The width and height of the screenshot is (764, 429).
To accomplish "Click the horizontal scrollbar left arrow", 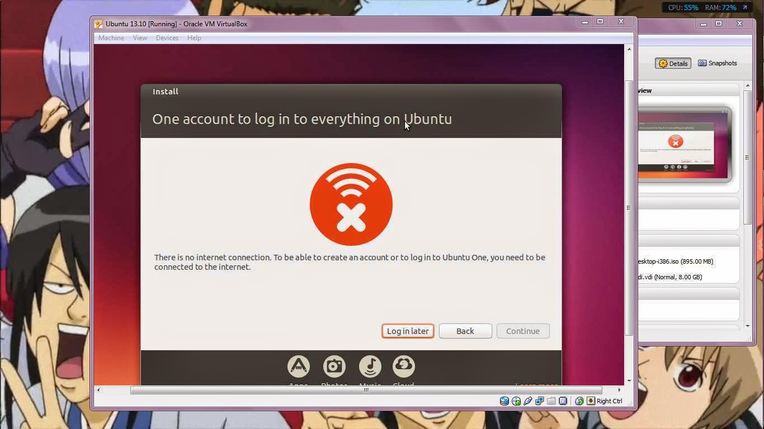I will [98, 390].
